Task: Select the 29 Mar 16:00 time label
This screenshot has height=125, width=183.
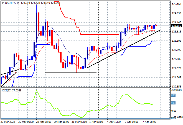Action: pos(61,122)
